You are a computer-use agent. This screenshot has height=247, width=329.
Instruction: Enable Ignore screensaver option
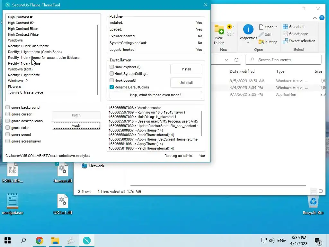(x=8, y=141)
